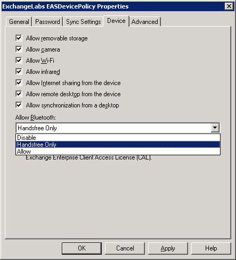236x260 pixels.
Task: Open Help for this dialog
Action: coord(211,248)
